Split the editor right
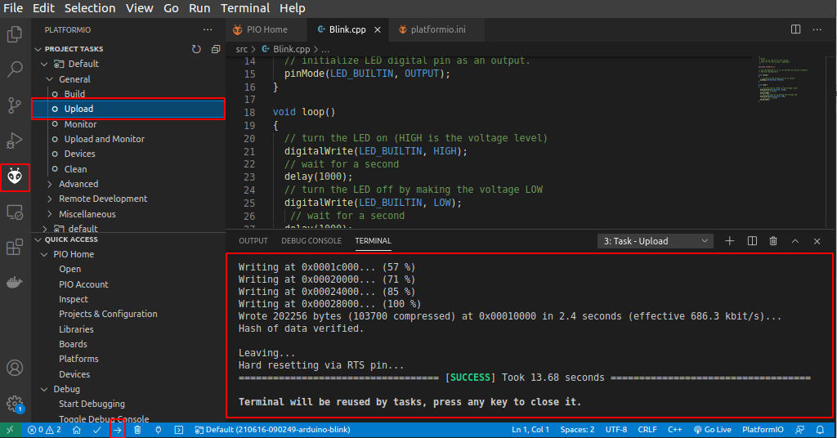The height and width of the screenshot is (438, 837). click(x=795, y=29)
